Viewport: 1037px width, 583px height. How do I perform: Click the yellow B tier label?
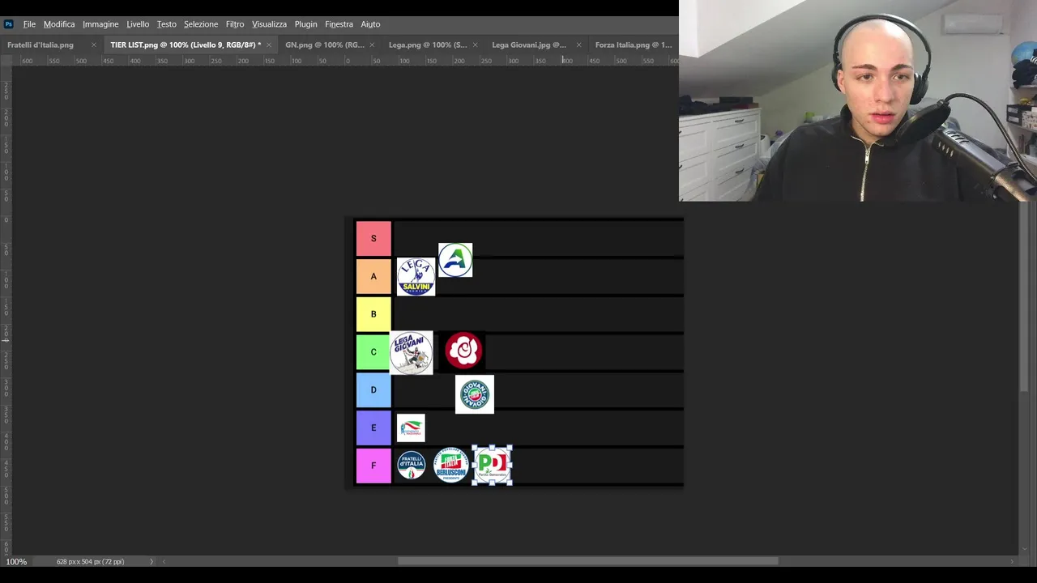pyautogui.click(x=373, y=314)
